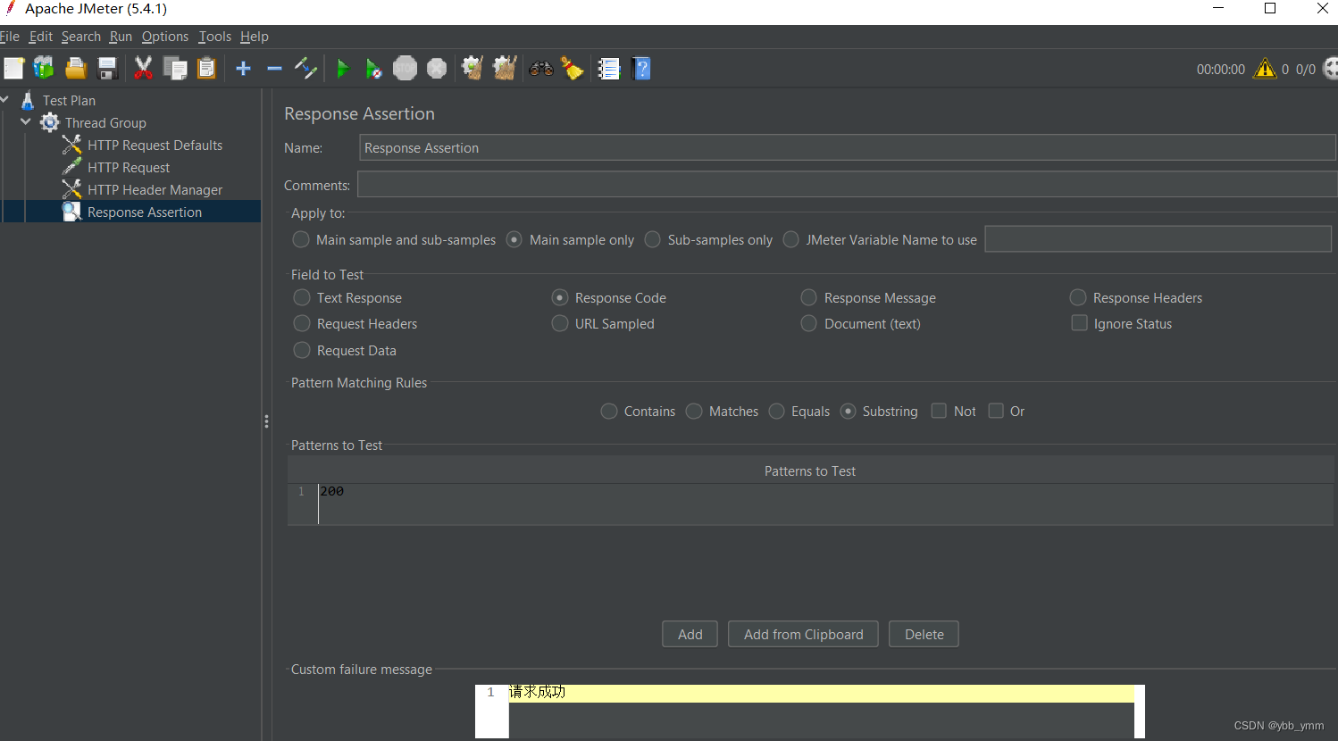Click the Response Assertion magnifier icon in tree
The width and height of the screenshot is (1338, 741).
coord(71,212)
